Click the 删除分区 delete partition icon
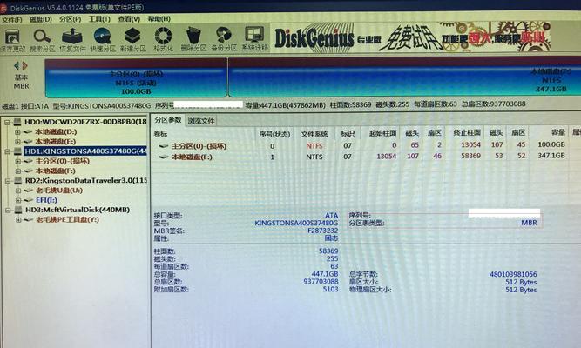The image size is (581, 348). pos(193,40)
